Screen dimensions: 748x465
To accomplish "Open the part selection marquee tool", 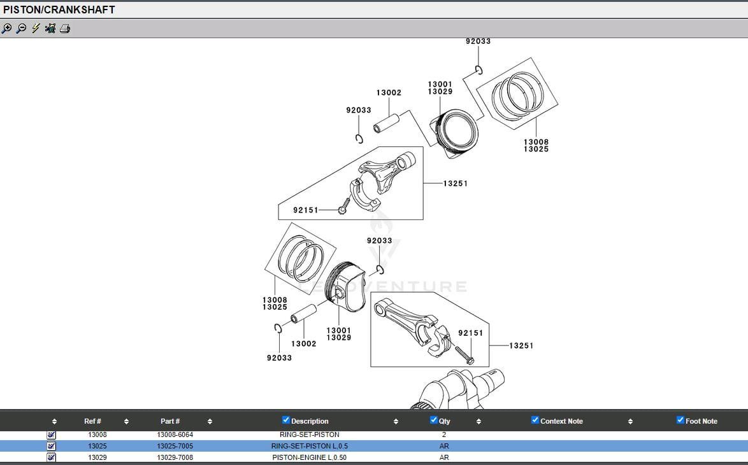I will click(50, 28).
